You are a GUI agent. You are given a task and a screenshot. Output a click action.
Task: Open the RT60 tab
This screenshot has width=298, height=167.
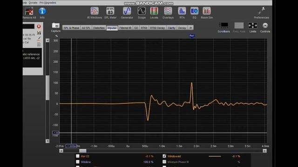click(144, 28)
